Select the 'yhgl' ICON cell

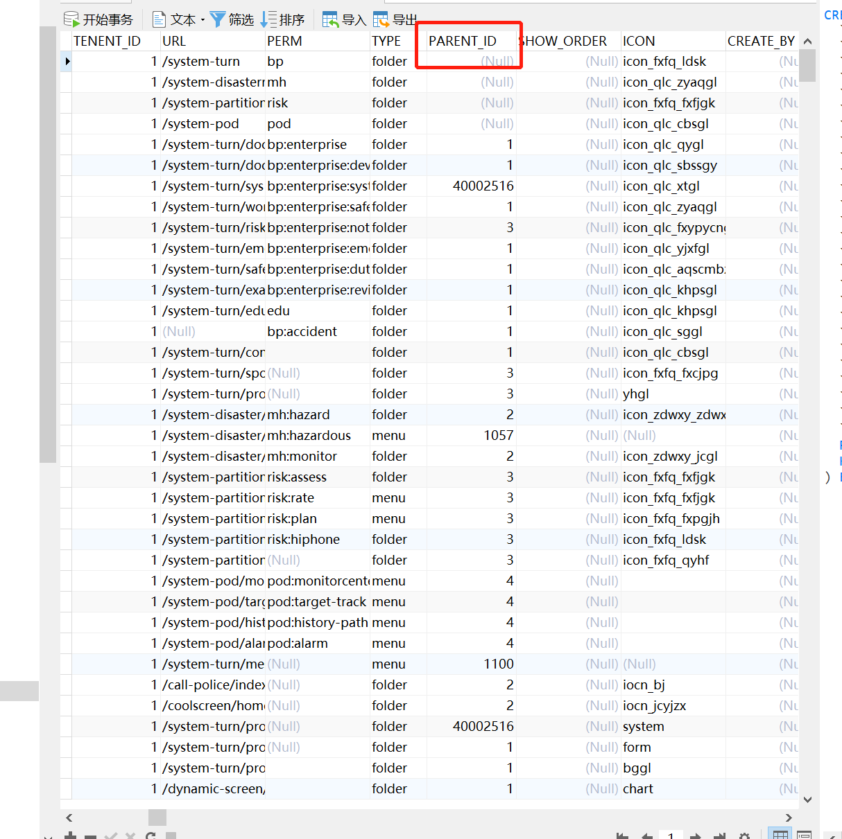(x=673, y=394)
